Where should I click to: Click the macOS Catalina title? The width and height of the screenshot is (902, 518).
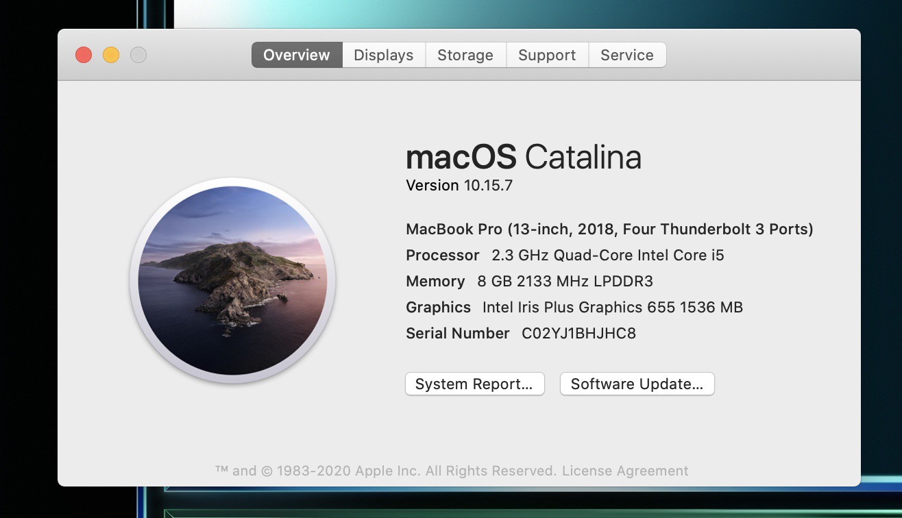click(x=524, y=157)
